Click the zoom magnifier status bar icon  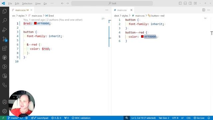pyautogui.click(x=126, y=118)
